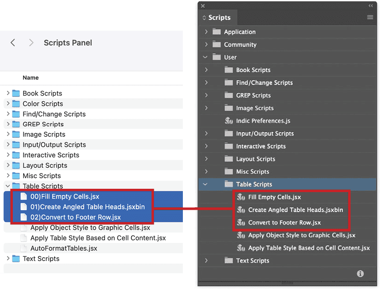The width and height of the screenshot is (380, 291).
Task: Click the Scripts panel hamburger menu icon
Action: click(370, 18)
